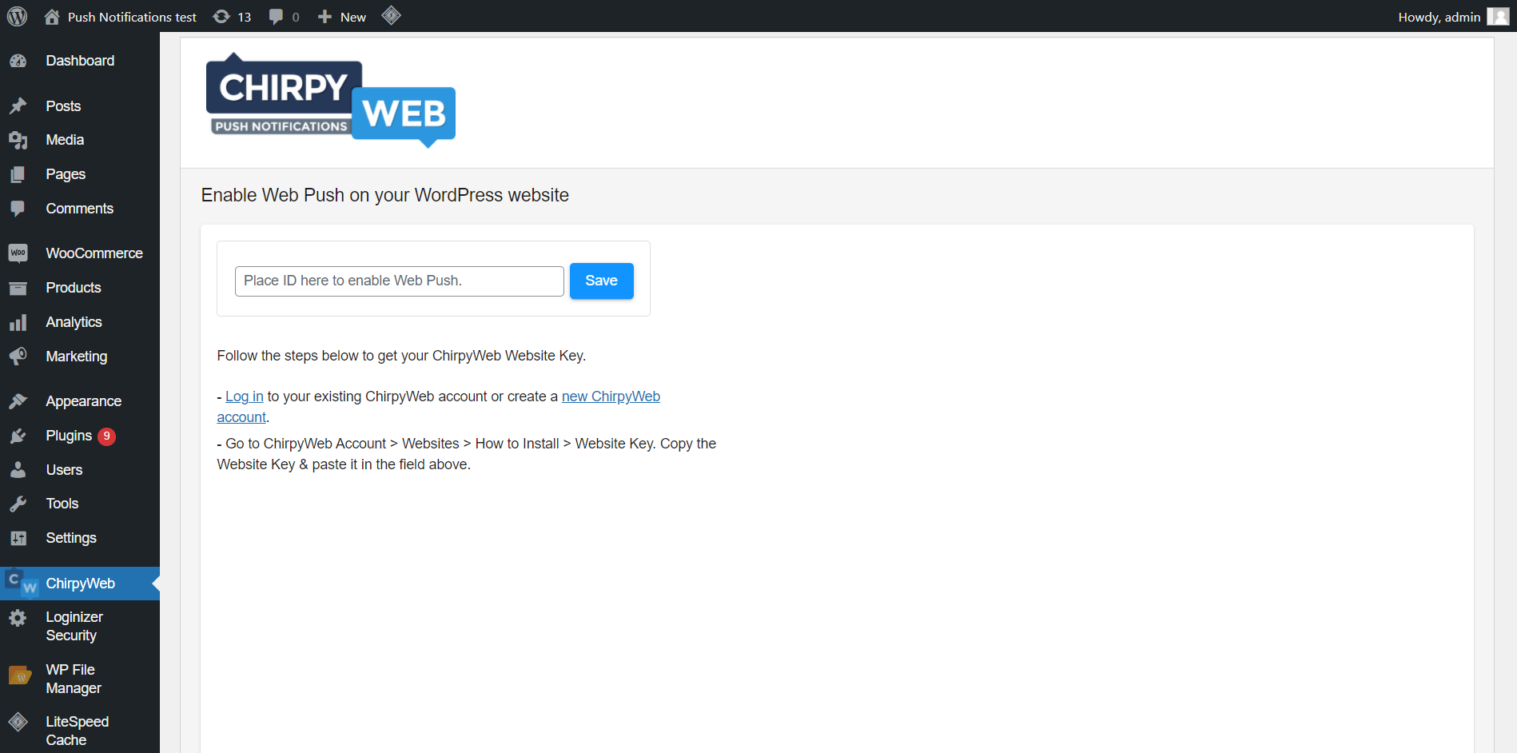Image resolution: width=1517 pixels, height=753 pixels.
Task: Open the Posts menu
Action: (63, 106)
